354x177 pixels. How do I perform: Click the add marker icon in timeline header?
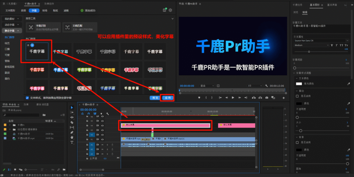(101, 114)
